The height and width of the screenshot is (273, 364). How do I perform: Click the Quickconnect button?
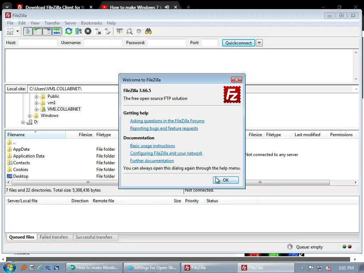point(239,43)
